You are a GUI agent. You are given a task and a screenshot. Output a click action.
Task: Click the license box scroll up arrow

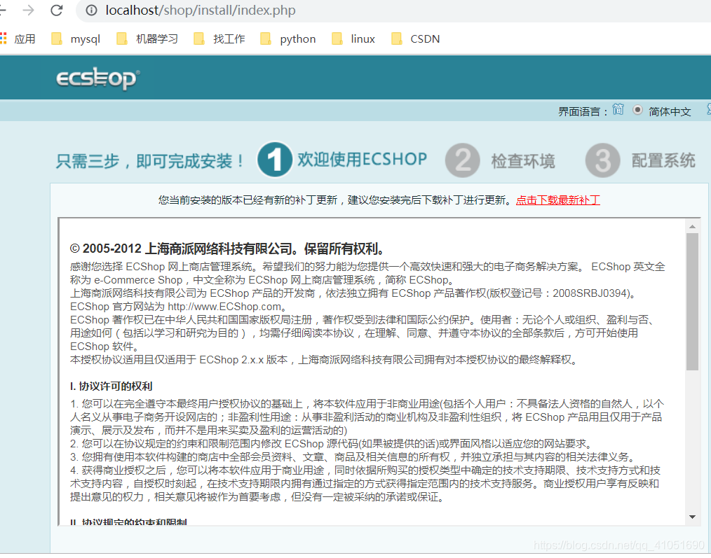click(692, 226)
